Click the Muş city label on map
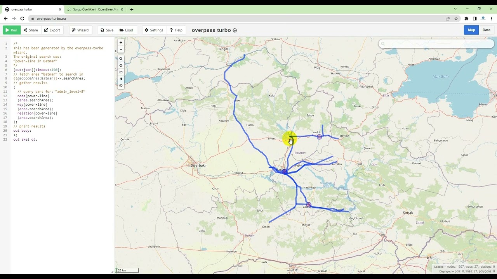The height and width of the screenshot is (279, 497). click(x=317, y=67)
